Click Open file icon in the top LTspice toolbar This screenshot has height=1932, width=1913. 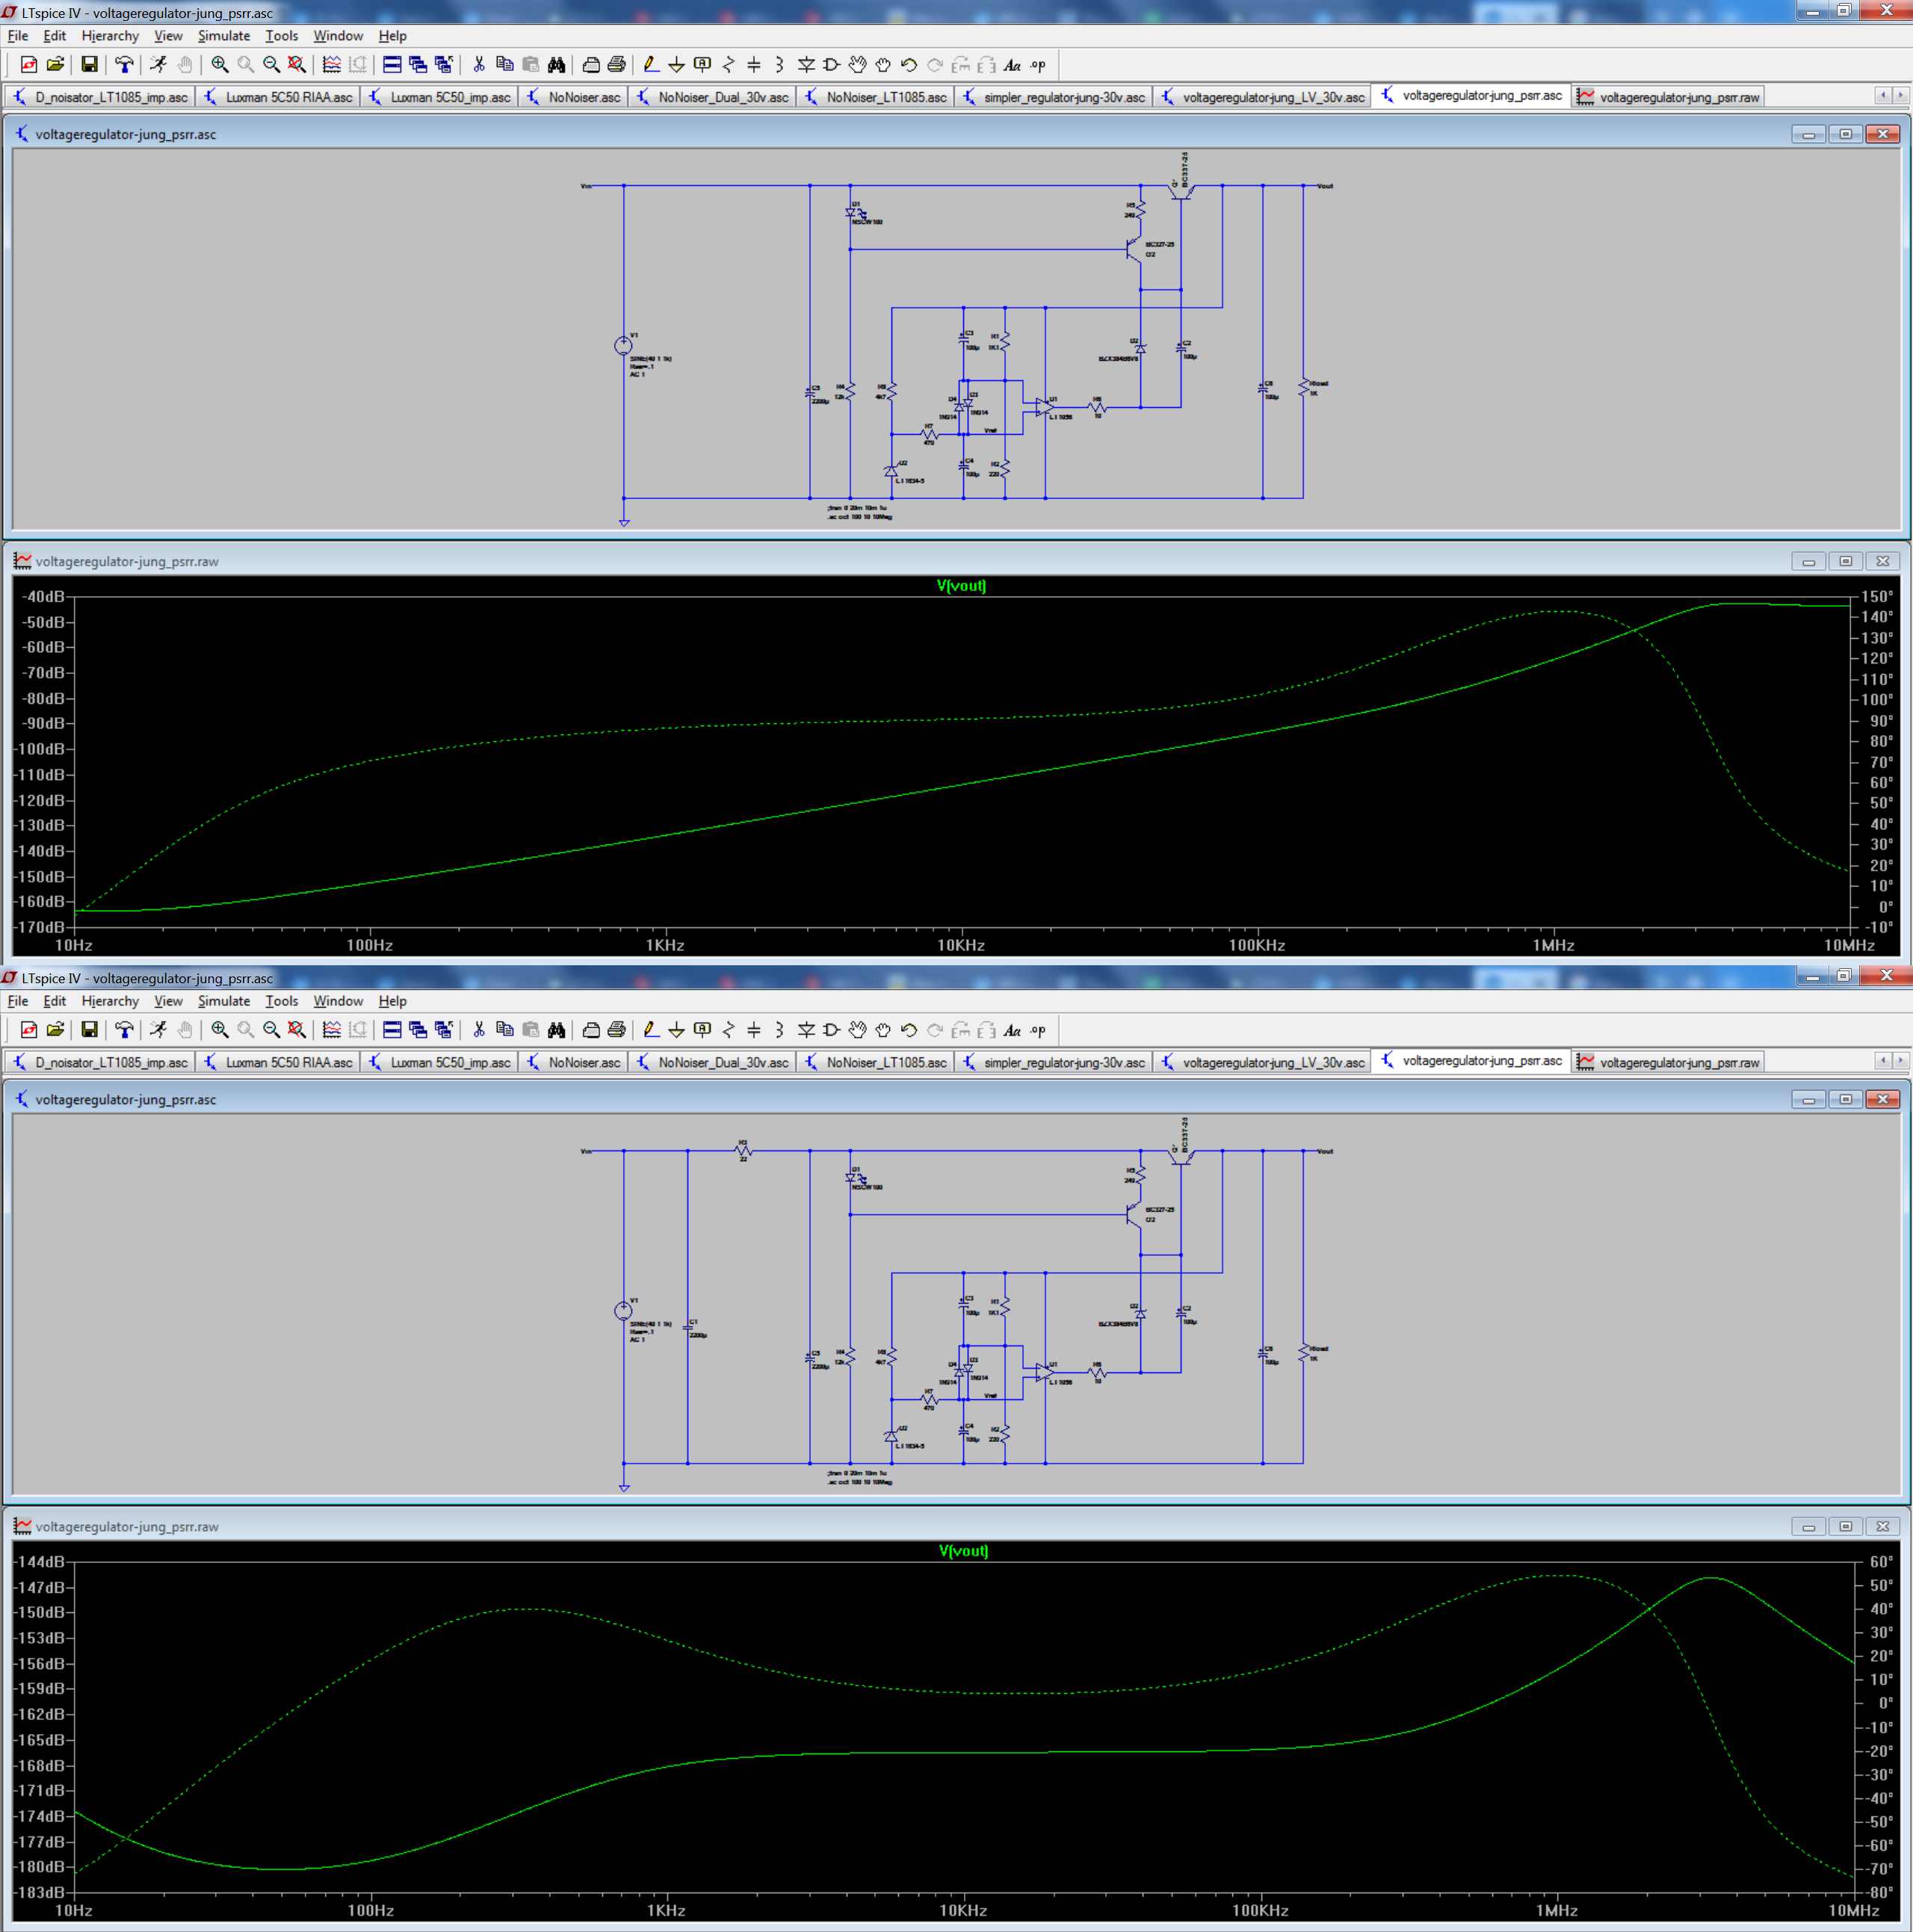coord(55,65)
